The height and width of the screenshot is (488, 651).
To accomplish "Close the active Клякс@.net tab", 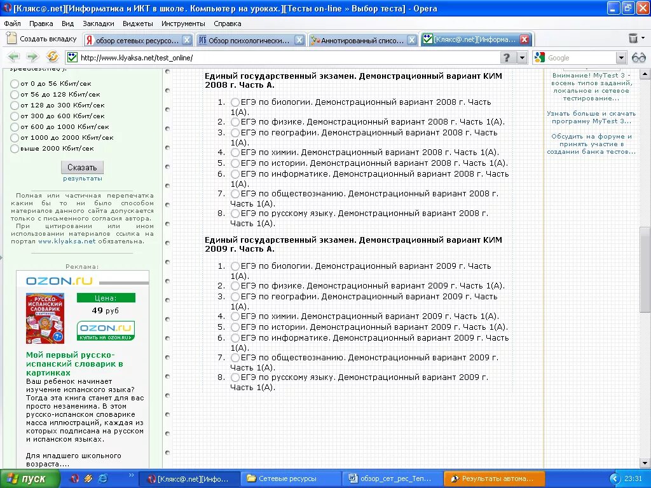I will (x=524, y=39).
